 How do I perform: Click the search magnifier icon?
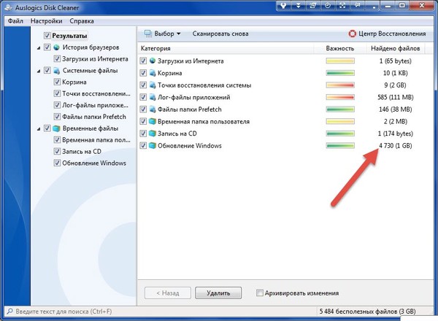(9, 312)
